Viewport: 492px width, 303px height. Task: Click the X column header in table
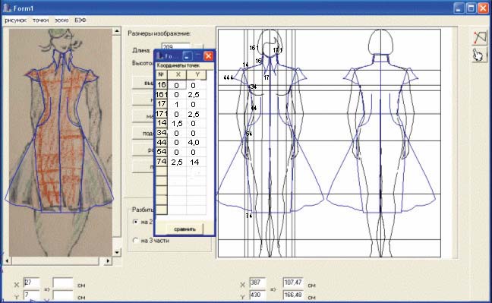(178, 74)
